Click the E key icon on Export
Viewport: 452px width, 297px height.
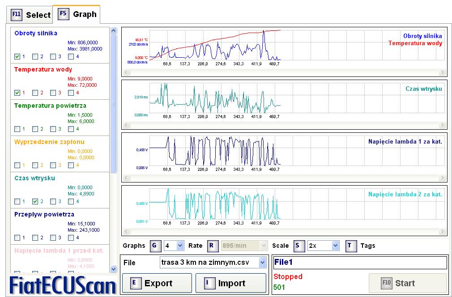point(136,283)
